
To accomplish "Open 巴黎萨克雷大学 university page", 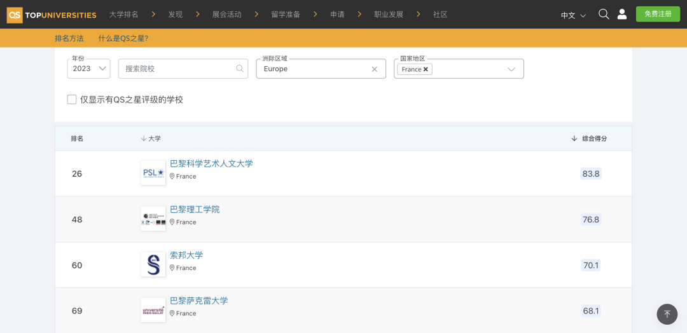I will 199,301.
